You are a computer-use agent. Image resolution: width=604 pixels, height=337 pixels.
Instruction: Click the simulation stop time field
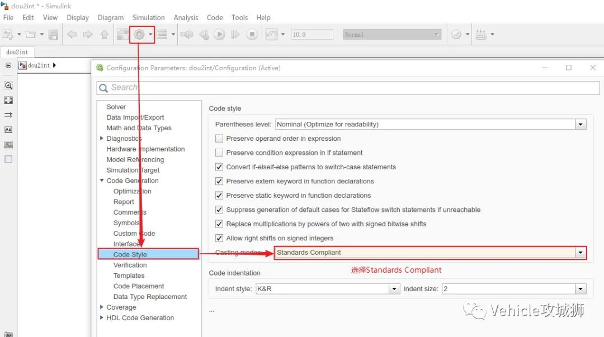[x=312, y=35]
